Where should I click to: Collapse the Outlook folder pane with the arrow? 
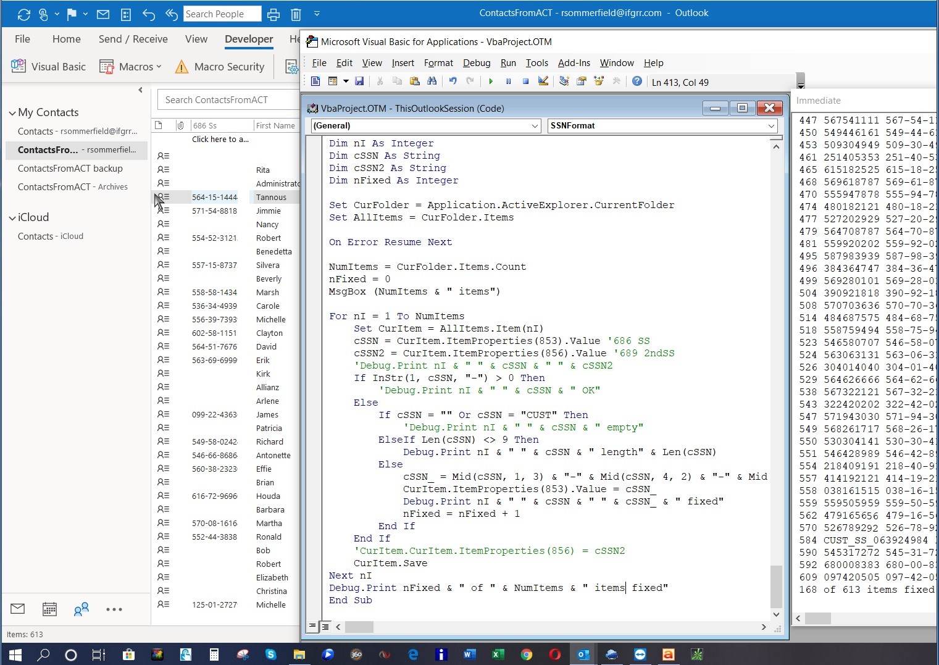[141, 90]
